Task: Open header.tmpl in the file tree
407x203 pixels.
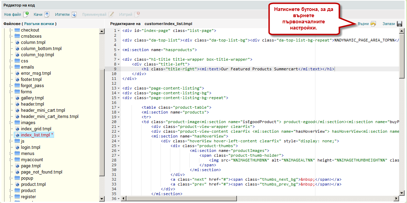Action: tap(32, 104)
